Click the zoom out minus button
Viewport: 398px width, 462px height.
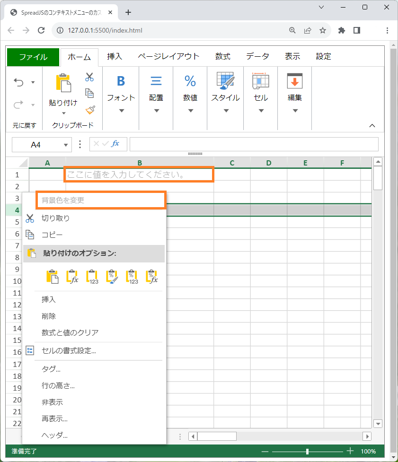[265, 451]
